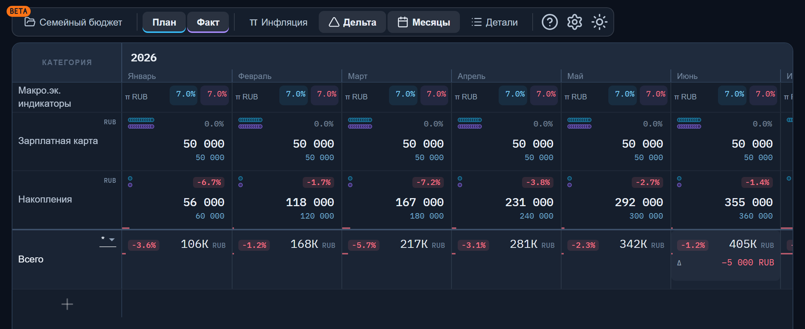Click May Накопления dots indicator
Screen dimensions: 805x329
(x=570, y=182)
